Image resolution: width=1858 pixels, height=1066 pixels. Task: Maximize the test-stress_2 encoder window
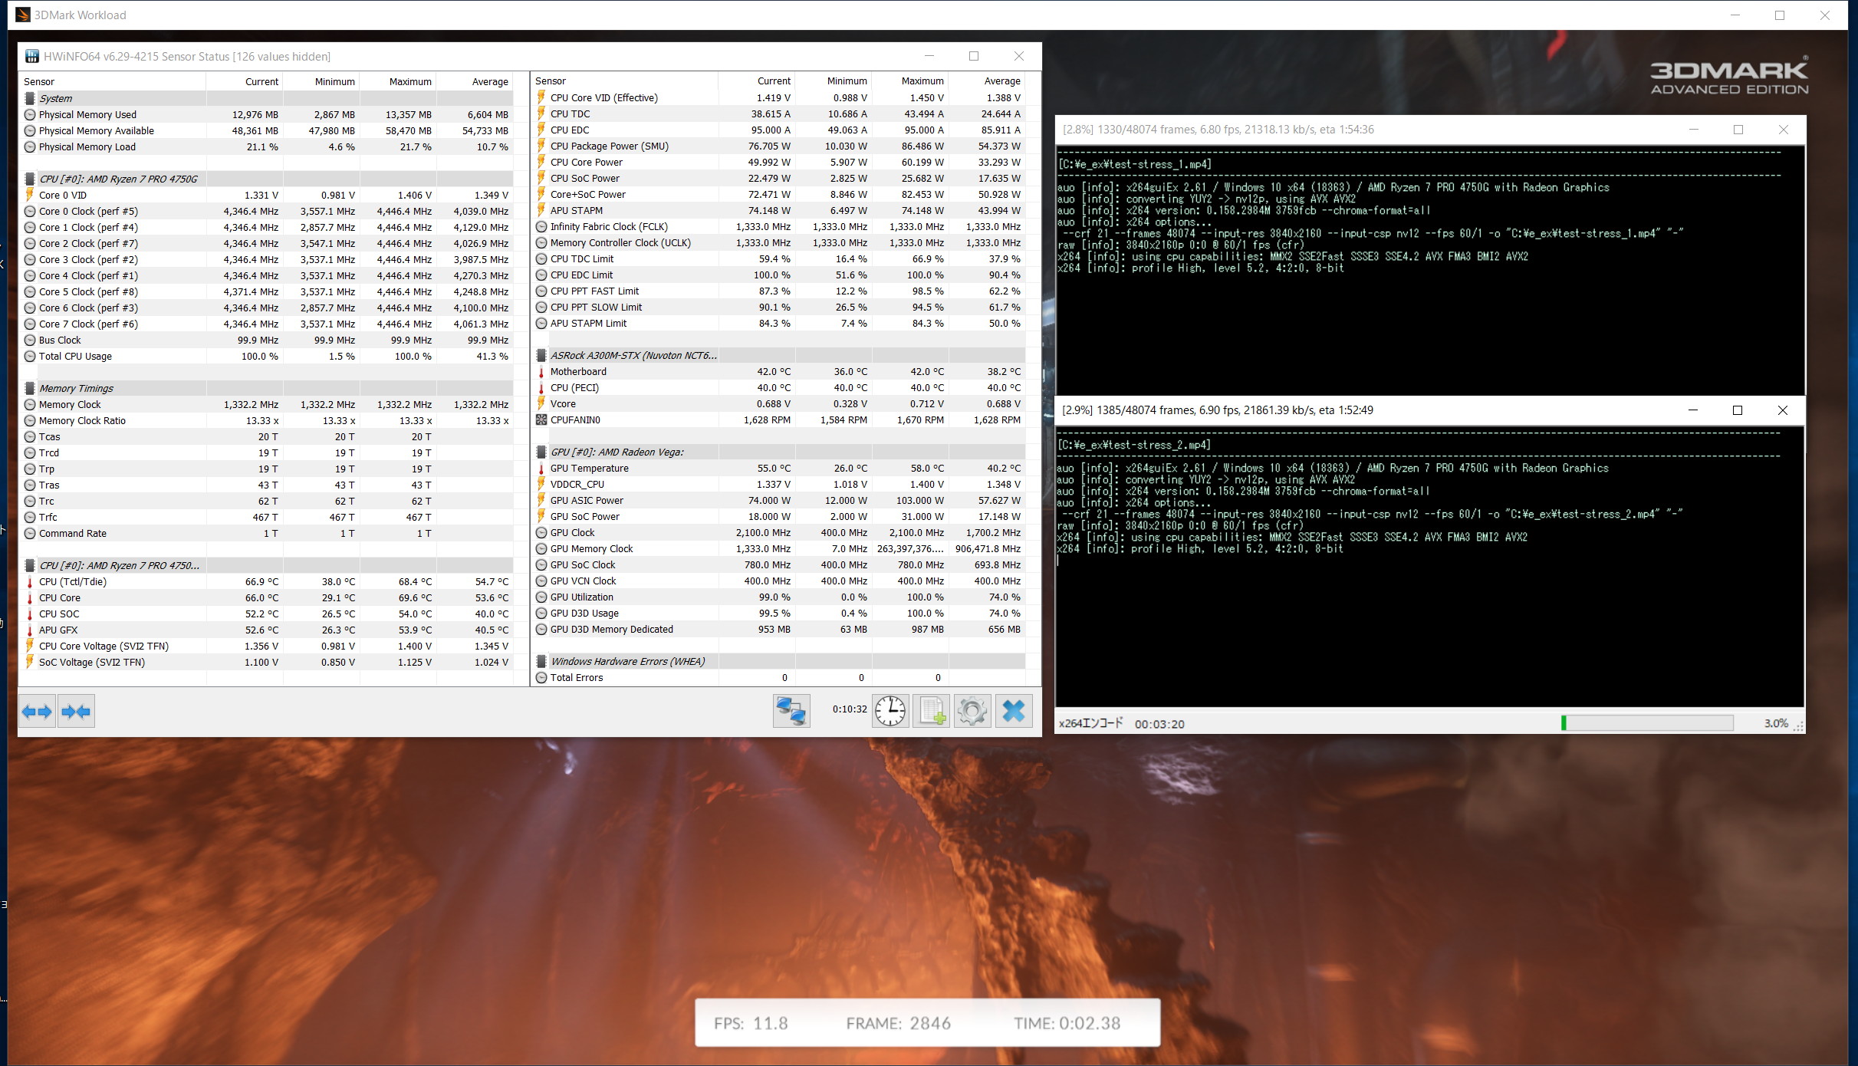1738,410
